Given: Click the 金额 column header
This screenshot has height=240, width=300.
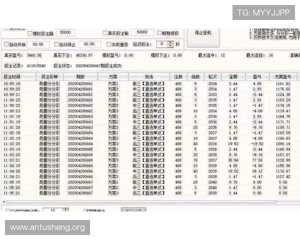Looking at the screenshot, I should (233, 77).
